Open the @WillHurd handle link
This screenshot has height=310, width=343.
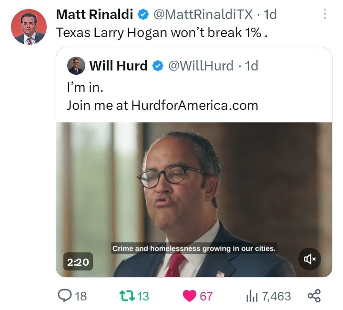coord(201,66)
